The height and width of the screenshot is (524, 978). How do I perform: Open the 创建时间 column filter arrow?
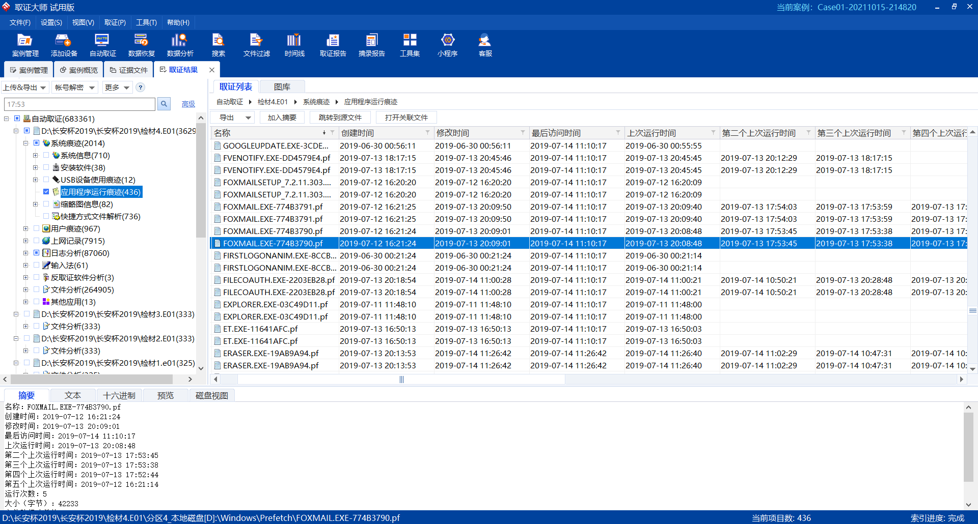[x=428, y=133]
